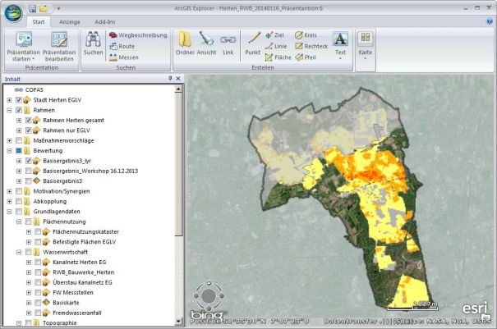This screenshot has height=329, width=497.
Task: Open the Karte basemap gallery
Action: coord(365,46)
